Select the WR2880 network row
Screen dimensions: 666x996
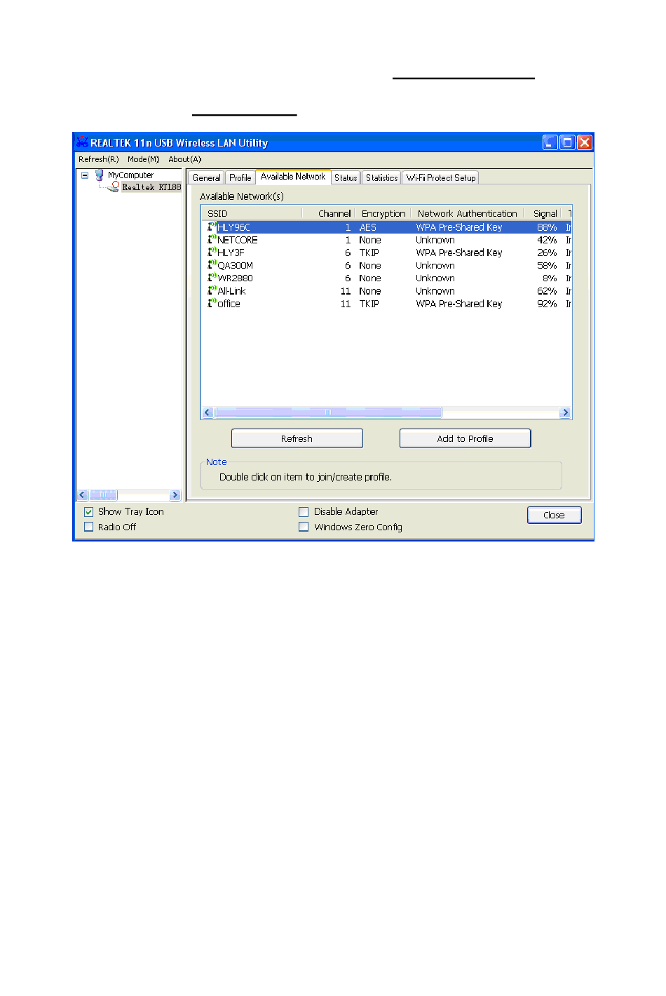pyautogui.click(x=386, y=278)
